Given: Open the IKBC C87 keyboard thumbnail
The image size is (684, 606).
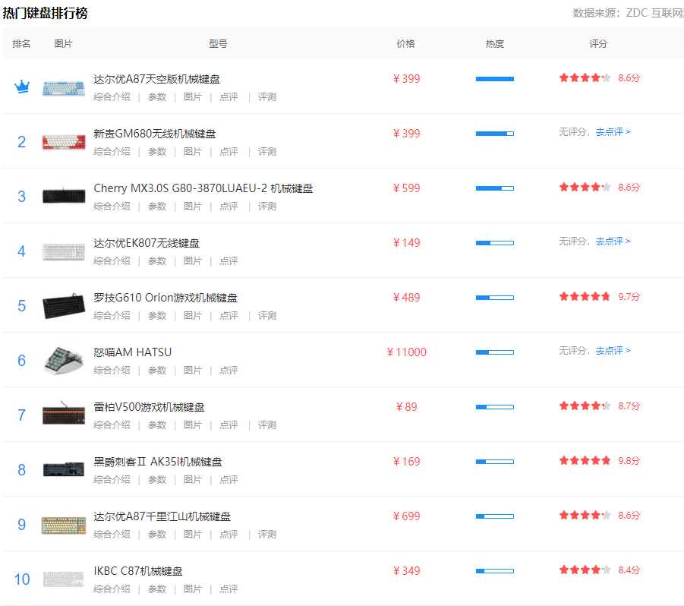Looking at the screenshot, I should click(x=64, y=579).
